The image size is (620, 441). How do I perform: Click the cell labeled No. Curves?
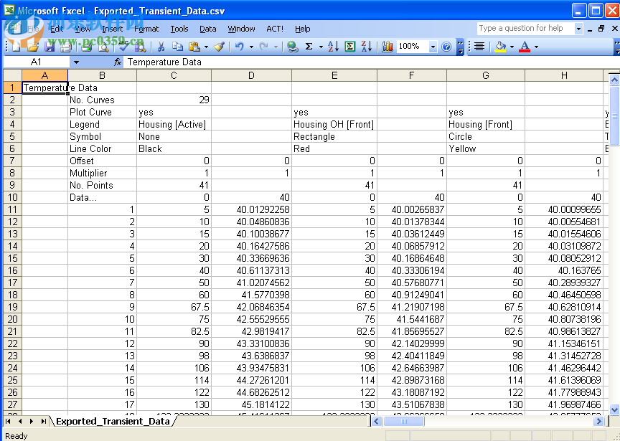[x=102, y=100]
